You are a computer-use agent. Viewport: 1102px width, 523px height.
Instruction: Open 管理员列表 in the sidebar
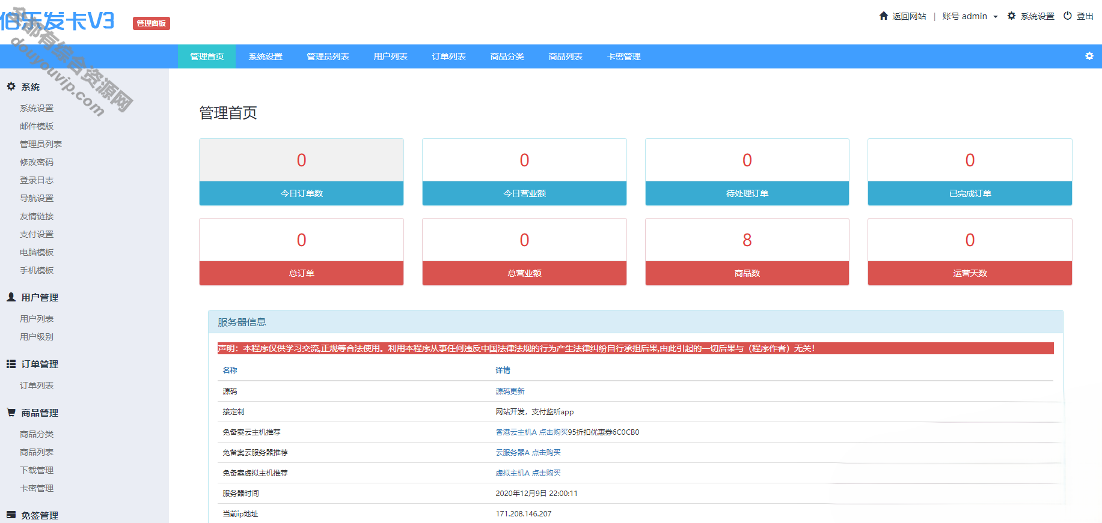(x=41, y=144)
